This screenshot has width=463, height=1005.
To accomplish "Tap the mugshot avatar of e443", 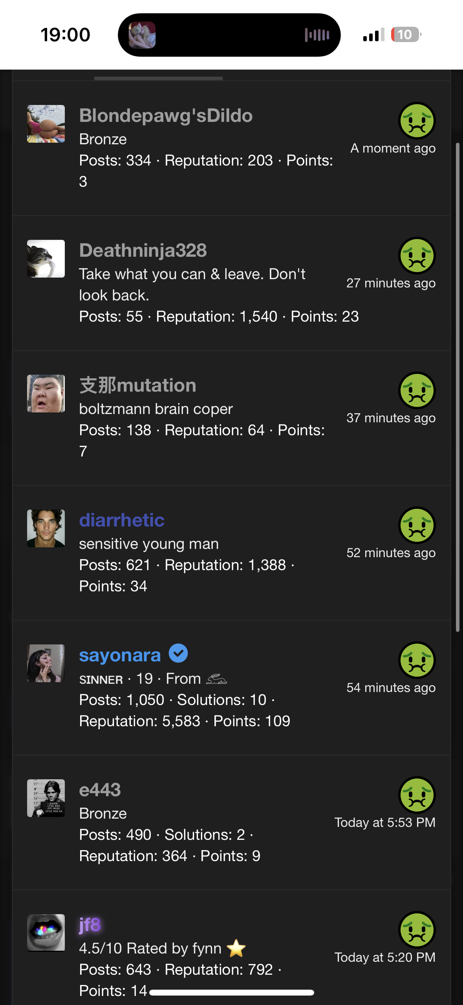I will pos(46,798).
